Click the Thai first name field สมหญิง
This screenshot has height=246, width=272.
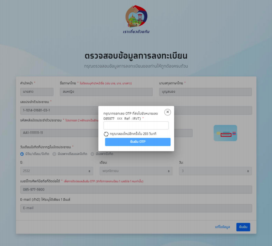pos(106,92)
